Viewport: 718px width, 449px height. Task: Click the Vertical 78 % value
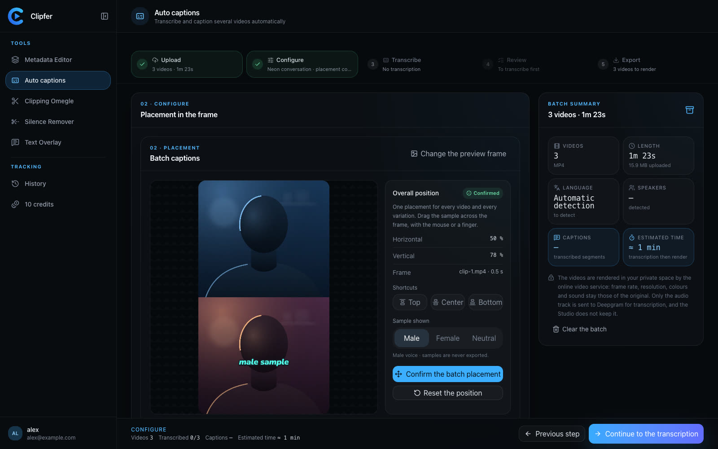496,255
